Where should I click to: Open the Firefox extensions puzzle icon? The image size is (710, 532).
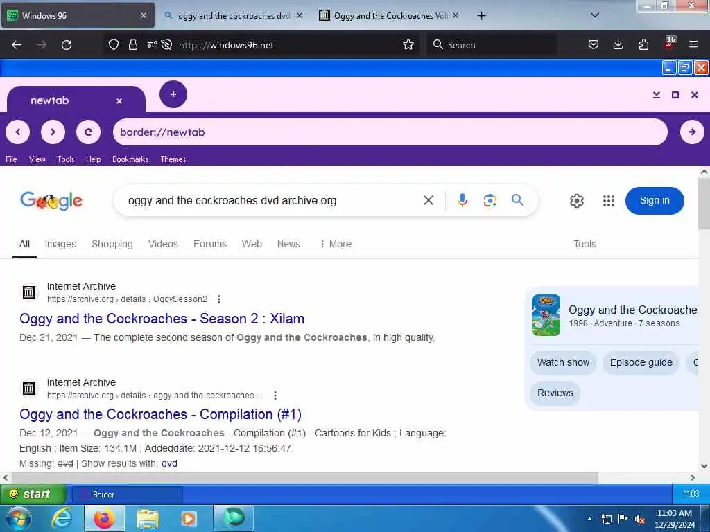pyautogui.click(x=643, y=44)
